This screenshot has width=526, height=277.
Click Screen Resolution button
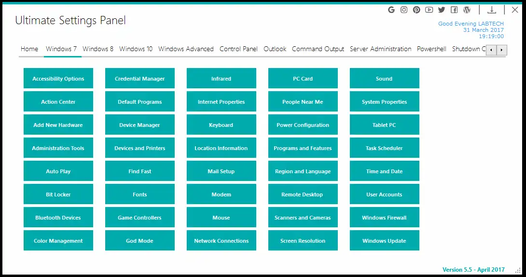coord(303,240)
